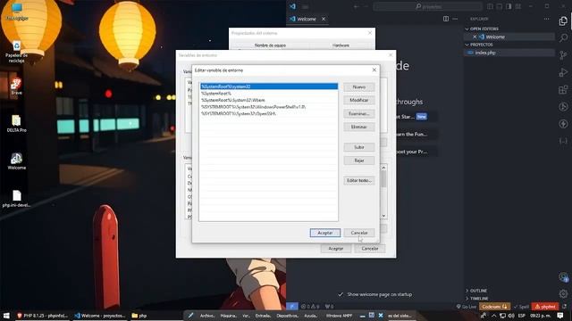572x321 pixels.
Task: Open Brave desktop shortcut
Action: [x=16, y=86]
